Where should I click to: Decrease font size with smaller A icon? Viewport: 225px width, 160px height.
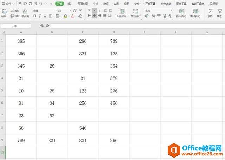tap(80, 11)
